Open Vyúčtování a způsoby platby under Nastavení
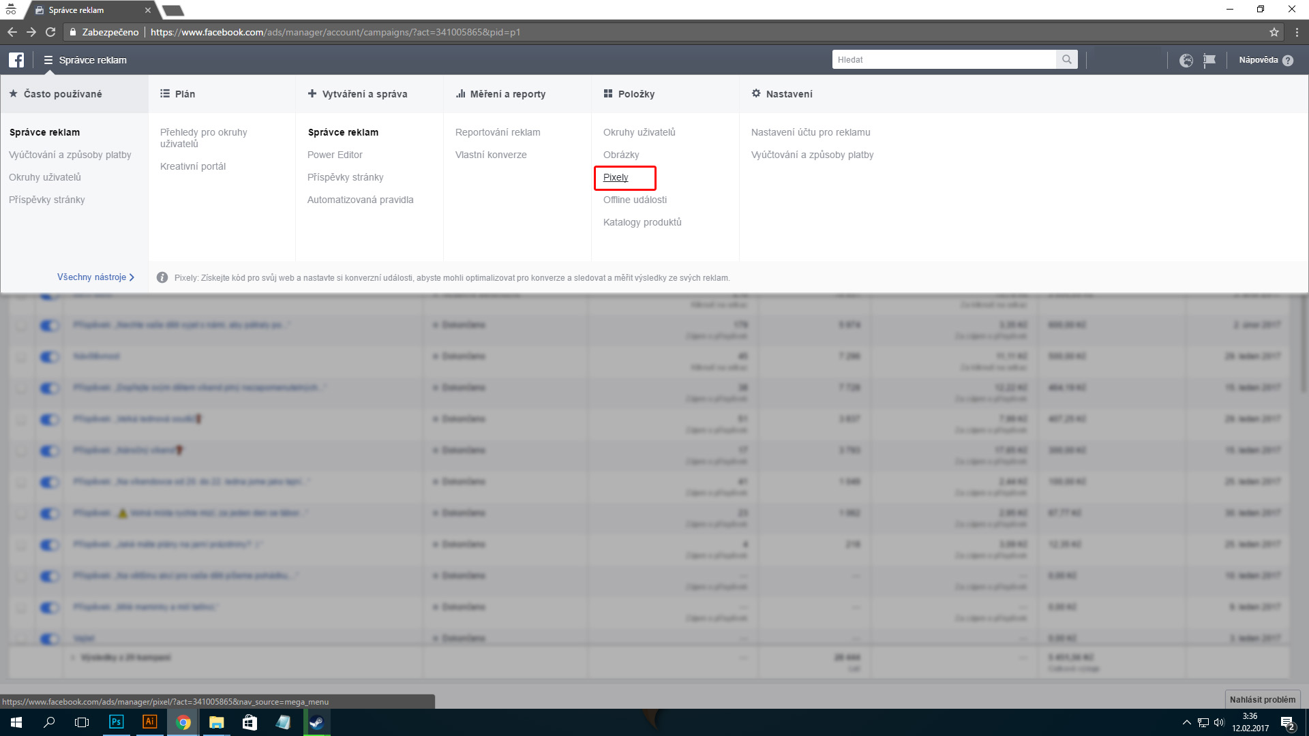 [x=812, y=155]
